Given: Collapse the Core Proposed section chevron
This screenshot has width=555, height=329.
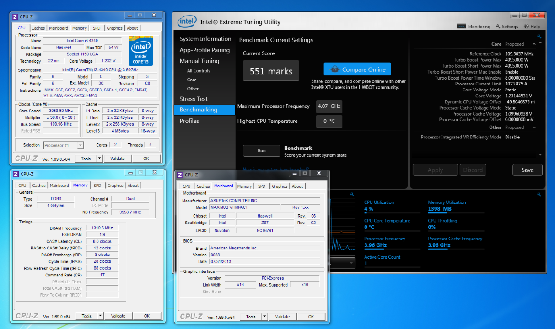Looking at the screenshot, I should point(535,44).
